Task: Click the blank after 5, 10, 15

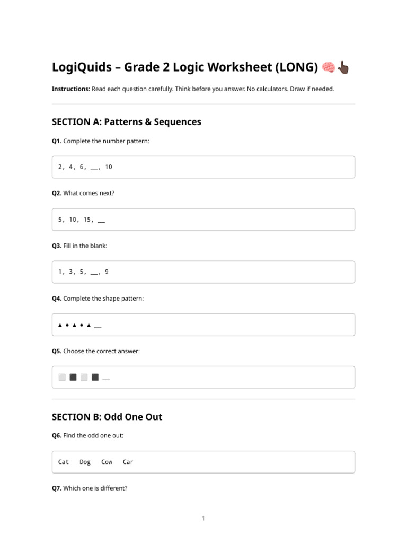Action: coord(101,221)
